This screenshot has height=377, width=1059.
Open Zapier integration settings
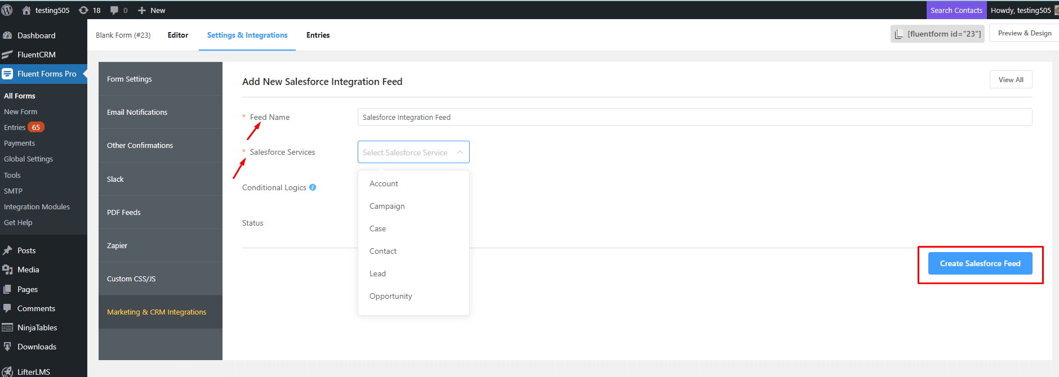click(161, 245)
